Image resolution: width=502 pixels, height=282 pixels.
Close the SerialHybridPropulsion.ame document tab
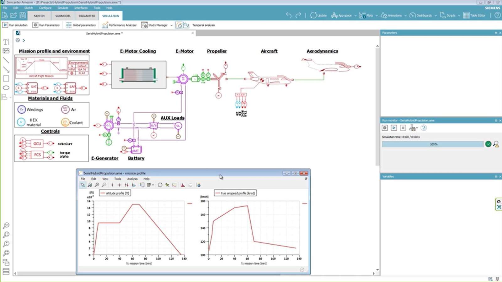point(193,33)
